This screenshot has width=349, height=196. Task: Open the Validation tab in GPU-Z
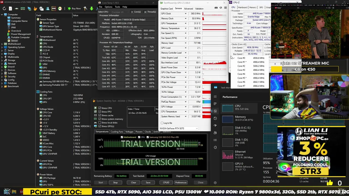[199, 8]
